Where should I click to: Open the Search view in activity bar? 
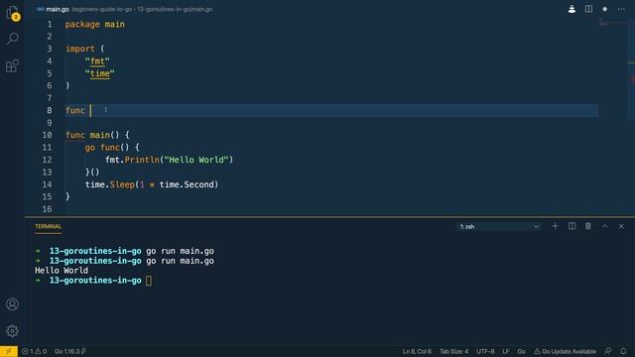(x=12, y=39)
